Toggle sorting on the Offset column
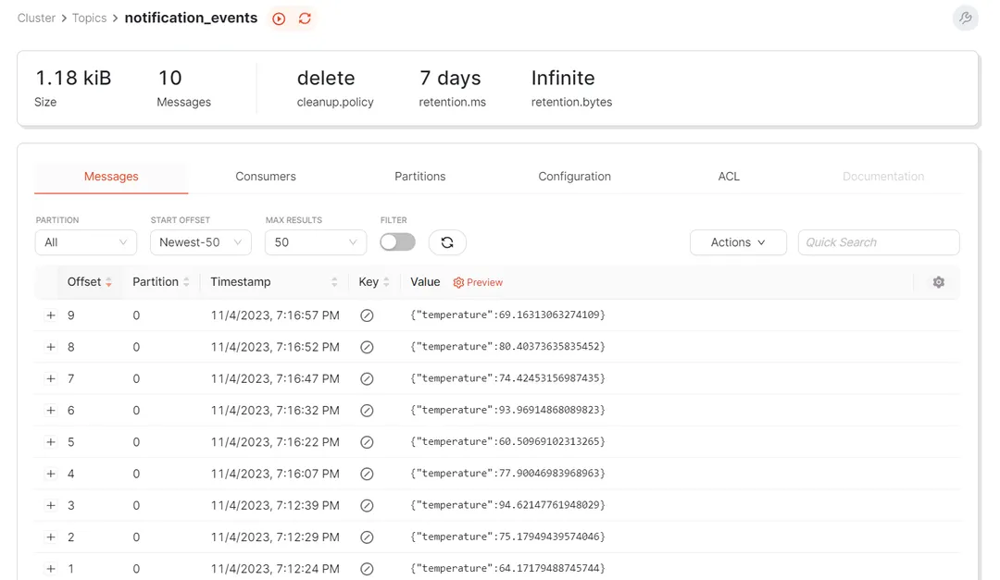The image size is (1000, 580). tap(108, 282)
